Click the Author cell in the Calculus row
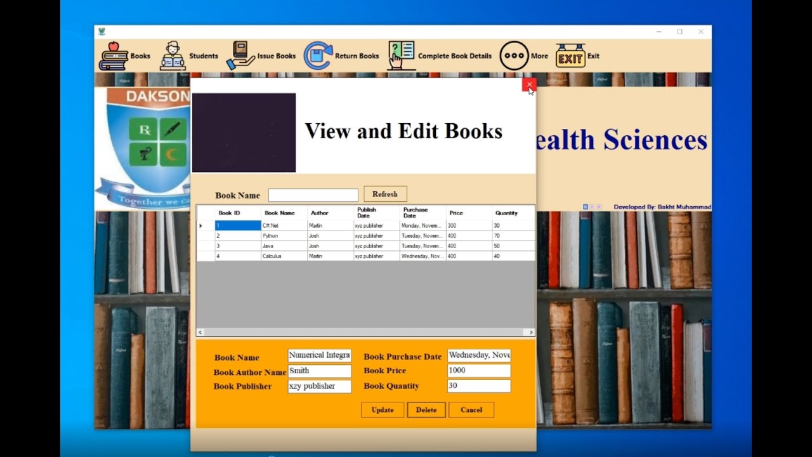 (331, 256)
